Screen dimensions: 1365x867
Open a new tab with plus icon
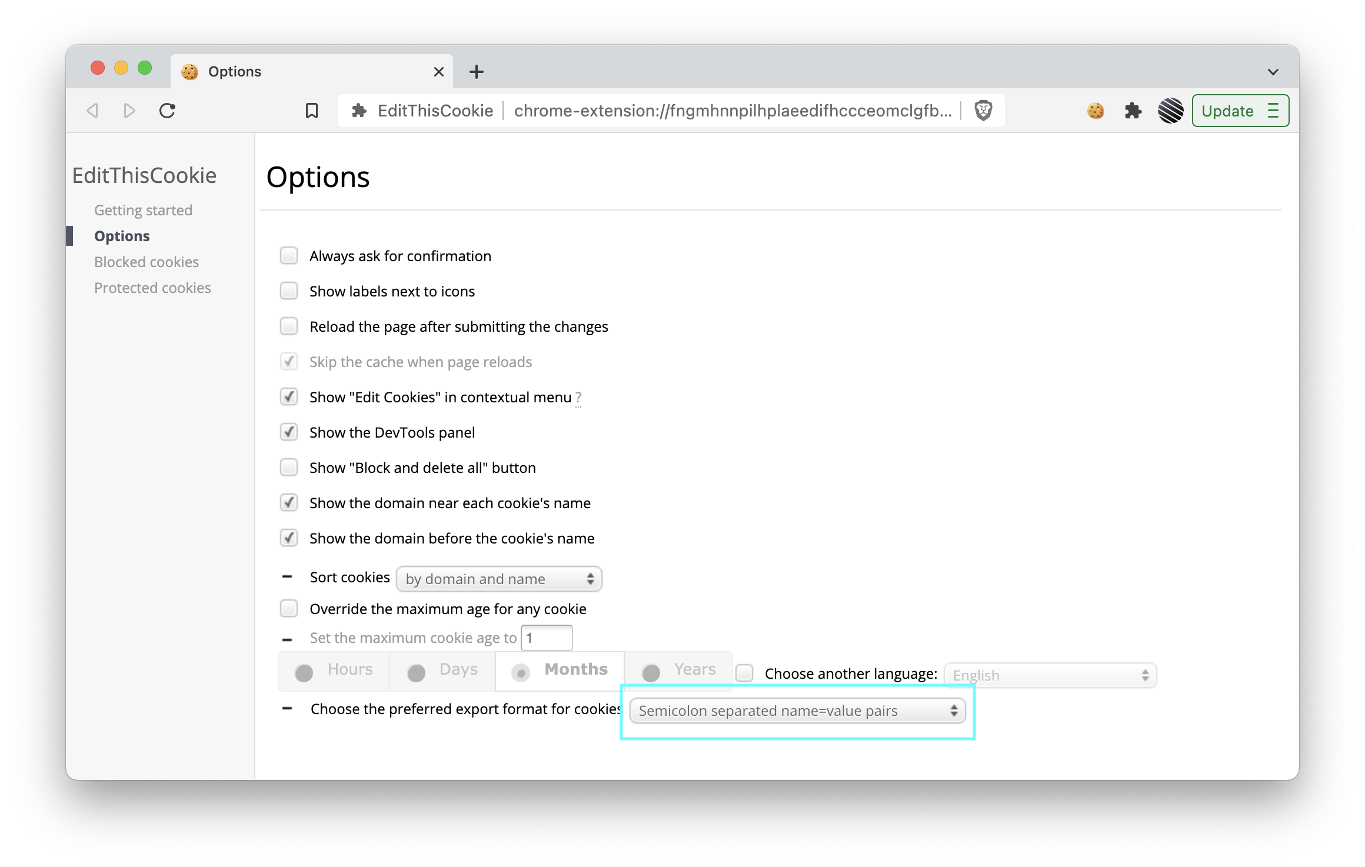click(x=477, y=72)
